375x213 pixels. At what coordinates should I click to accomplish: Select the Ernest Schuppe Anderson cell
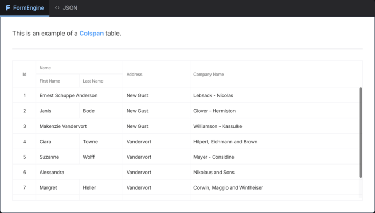pyautogui.click(x=80, y=95)
